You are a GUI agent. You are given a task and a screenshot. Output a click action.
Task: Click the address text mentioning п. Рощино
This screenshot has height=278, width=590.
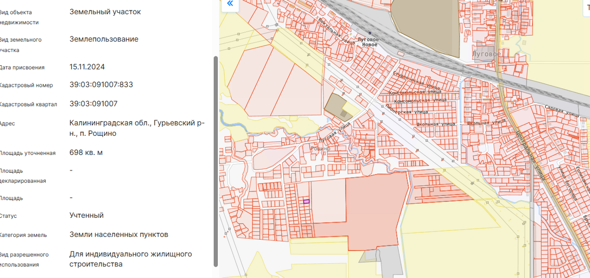(x=137, y=128)
